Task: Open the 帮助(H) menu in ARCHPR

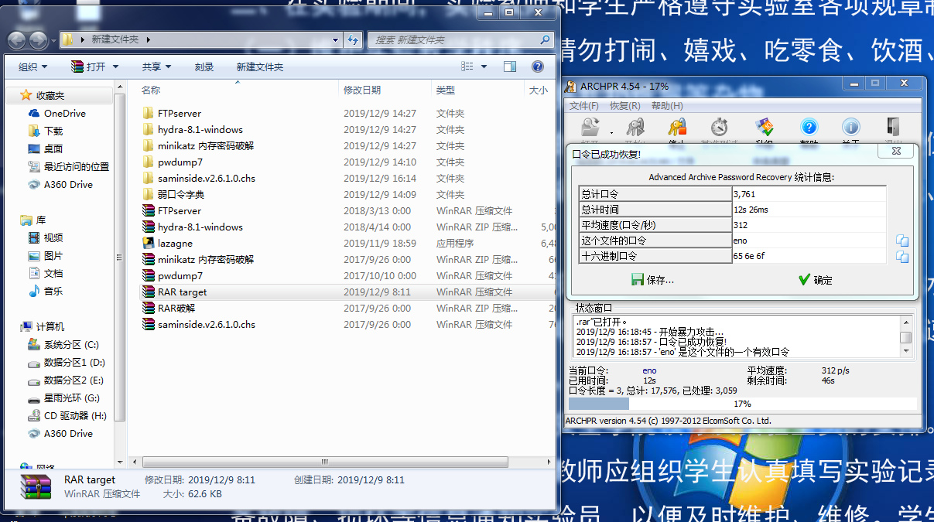Action: 667,106
